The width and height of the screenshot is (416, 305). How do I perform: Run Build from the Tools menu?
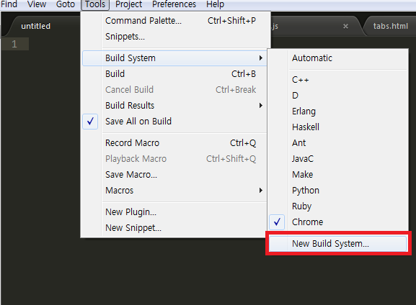click(x=174, y=74)
